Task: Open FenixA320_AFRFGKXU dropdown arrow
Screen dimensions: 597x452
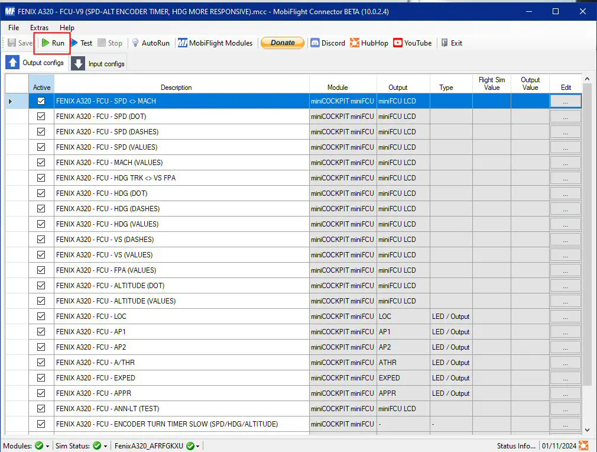Action: (x=198, y=446)
